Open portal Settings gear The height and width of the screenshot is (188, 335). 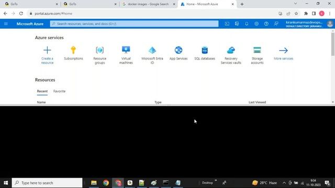(x=256, y=23)
